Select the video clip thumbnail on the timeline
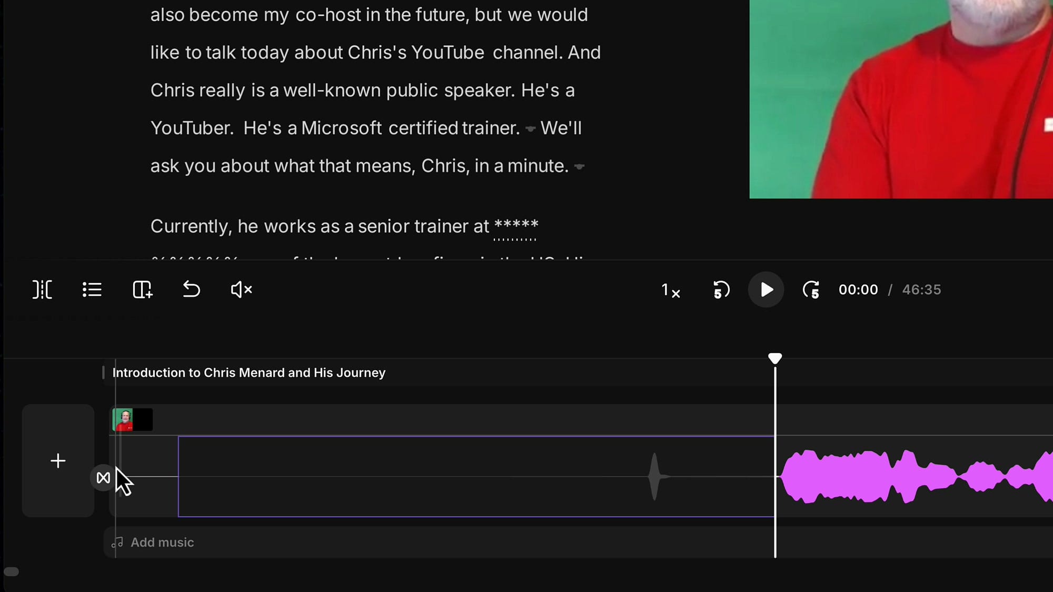This screenshot has height=592, width=1053. point(132,419)
